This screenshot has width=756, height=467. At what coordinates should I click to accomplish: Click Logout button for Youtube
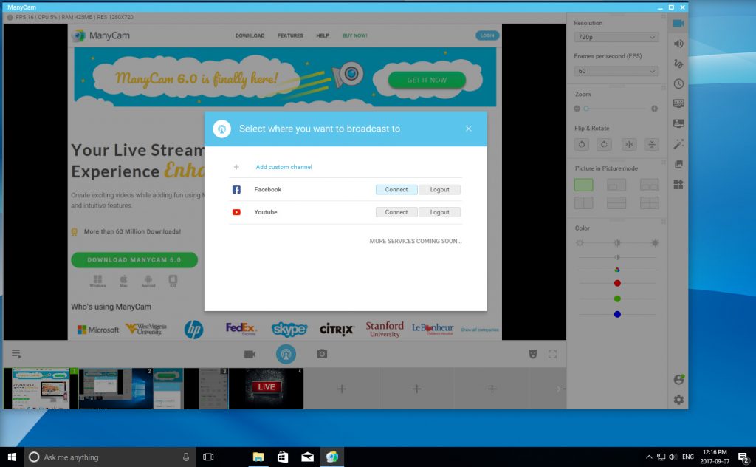tap(440, 212)
